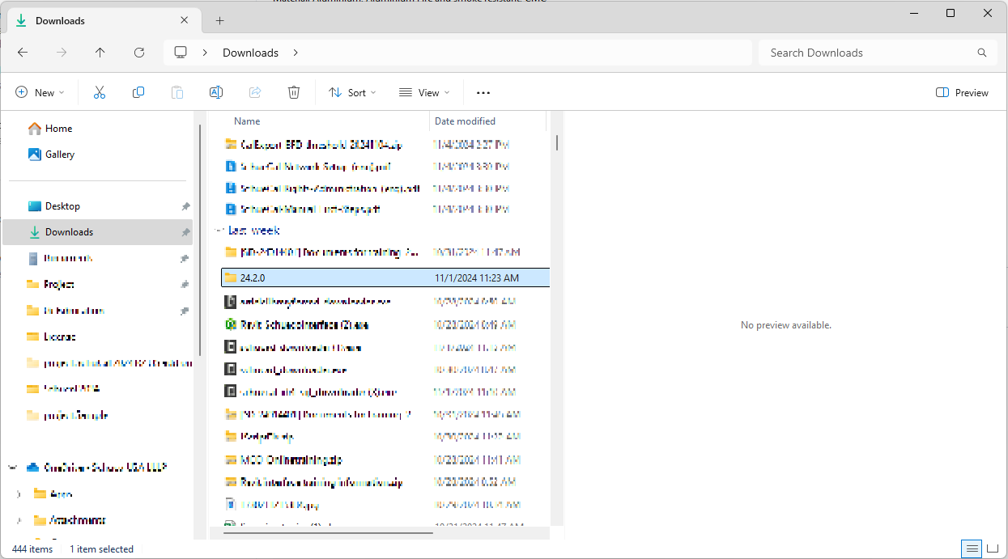Open the New item dropdown
This screenshot has width=1008, height=559.
(40, 93)
